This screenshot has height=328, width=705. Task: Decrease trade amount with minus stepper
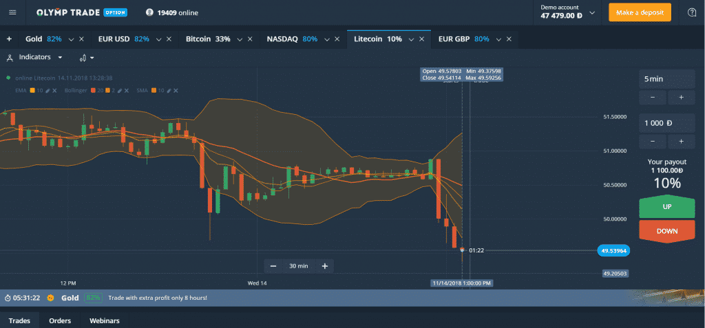652,142
